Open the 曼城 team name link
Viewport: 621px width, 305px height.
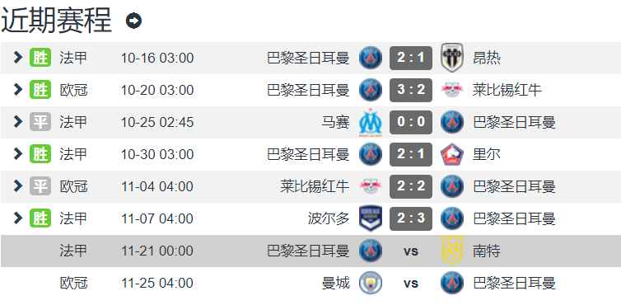336,284
